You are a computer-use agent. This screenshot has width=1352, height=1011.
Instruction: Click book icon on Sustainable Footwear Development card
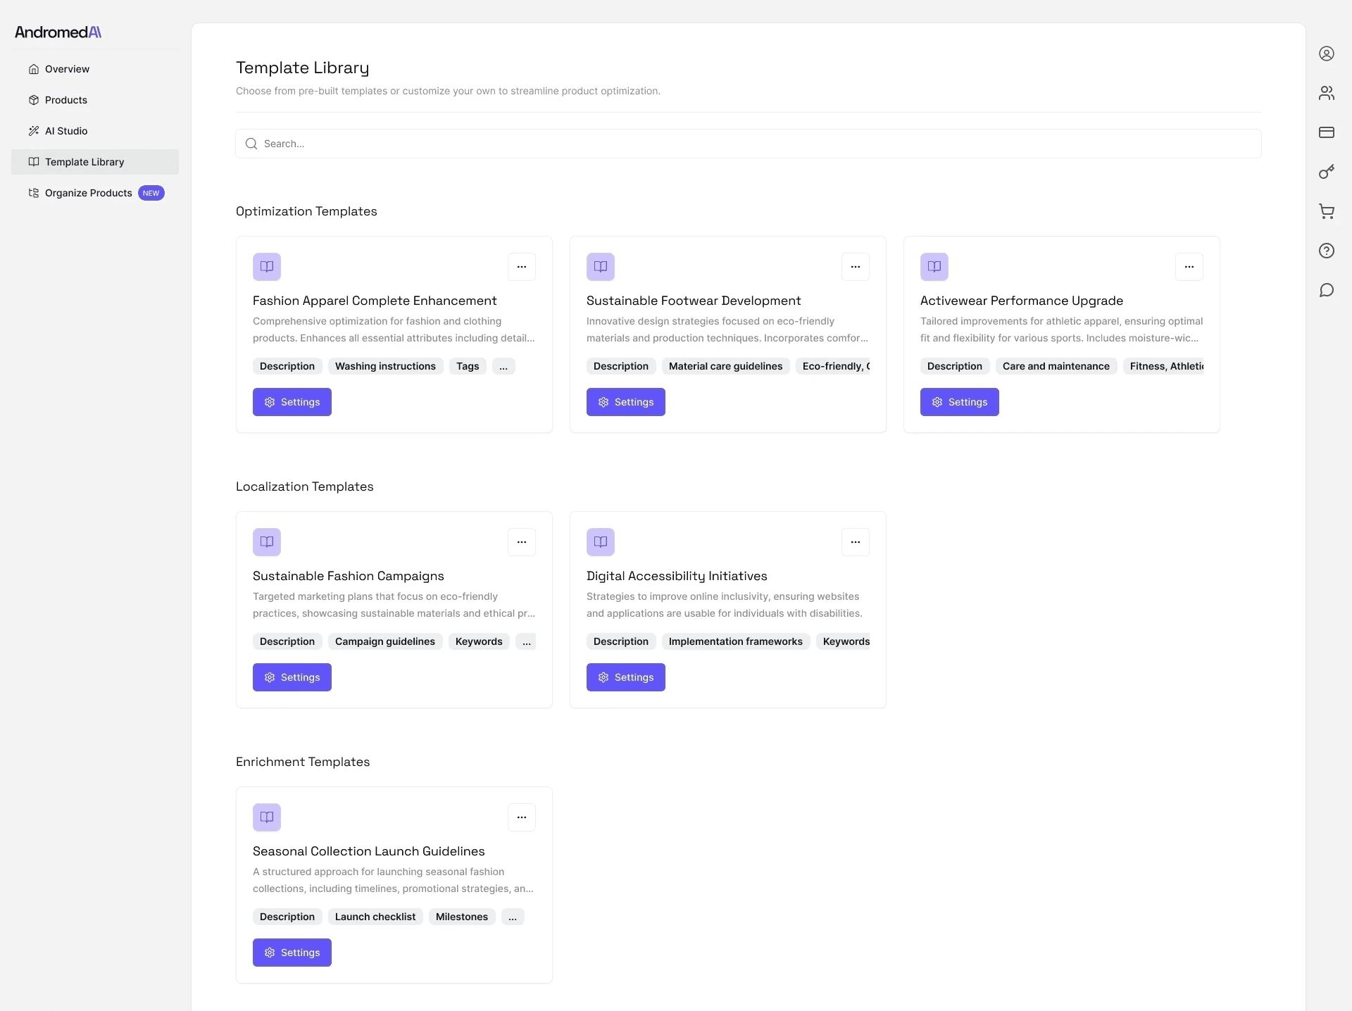point(601,267)
